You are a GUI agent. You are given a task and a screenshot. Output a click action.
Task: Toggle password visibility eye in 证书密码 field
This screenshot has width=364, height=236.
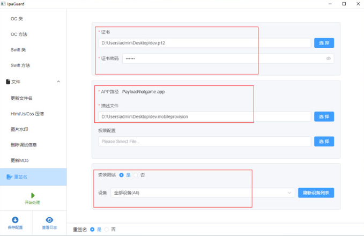point(329,58)
